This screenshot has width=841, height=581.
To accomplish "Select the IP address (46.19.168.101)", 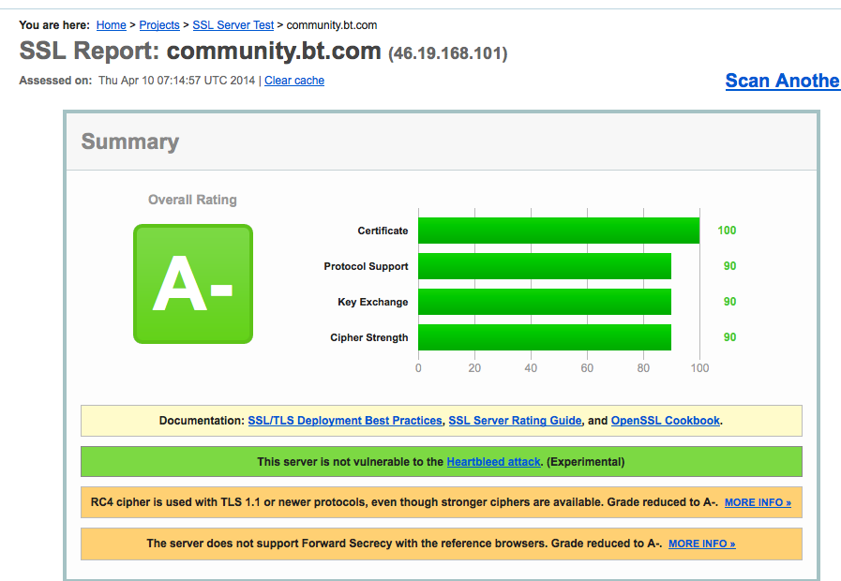I will click(448, 53).
